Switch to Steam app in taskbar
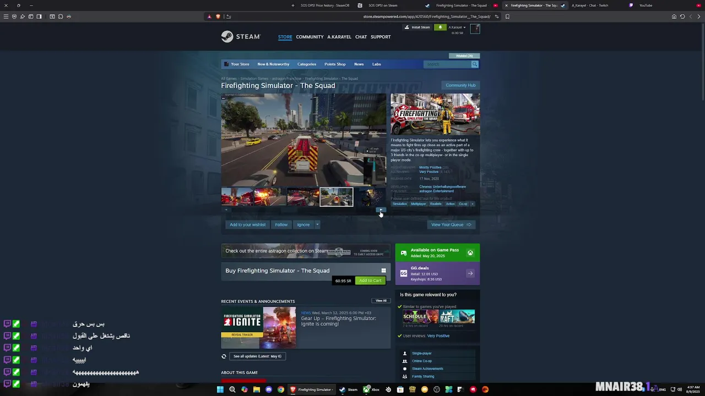 pos(348,389)
